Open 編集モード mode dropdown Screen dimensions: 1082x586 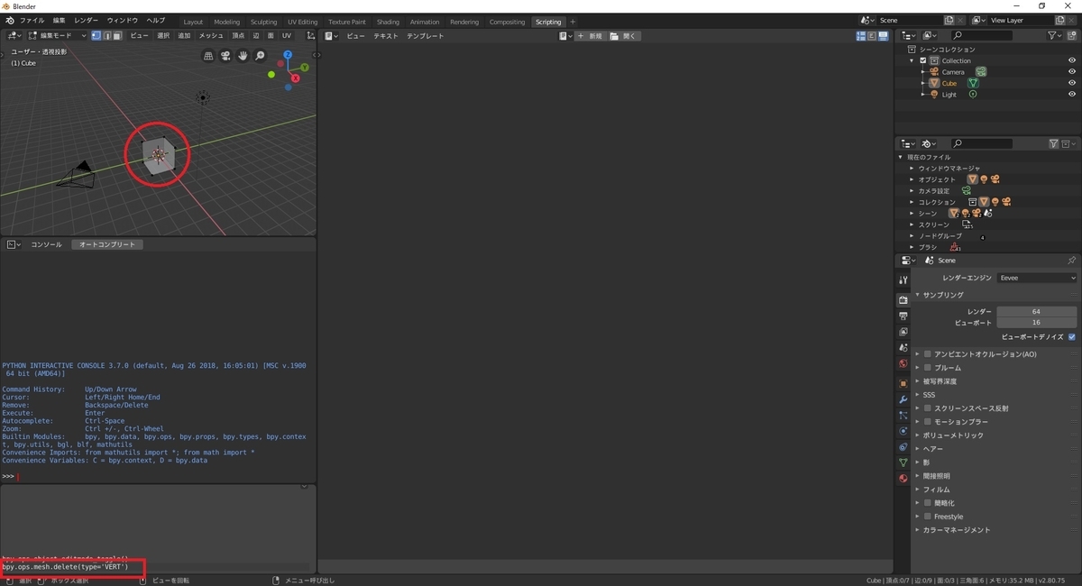(x=58, y=36)
